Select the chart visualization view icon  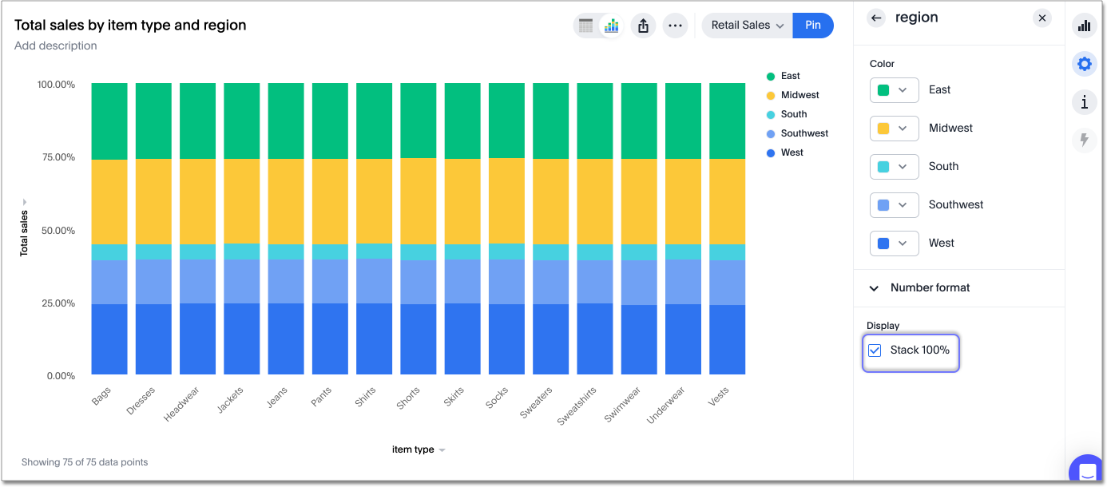click(x=611, y=25)
